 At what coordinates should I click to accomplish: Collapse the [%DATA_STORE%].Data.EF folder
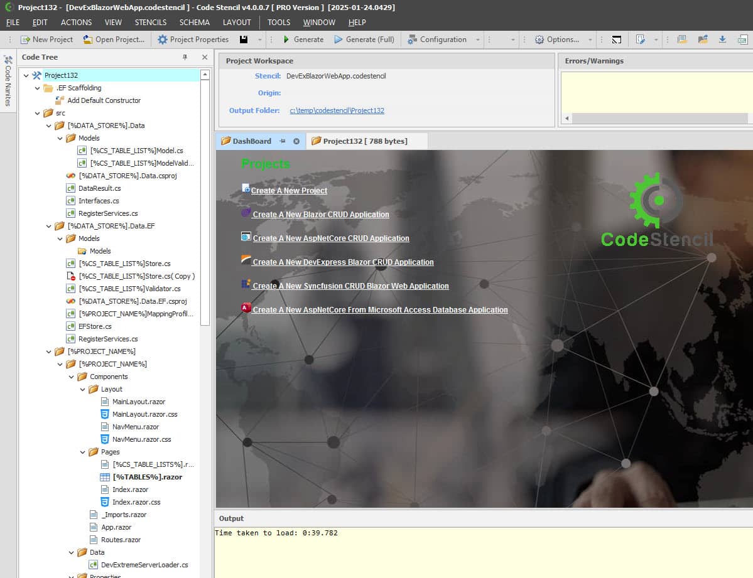pos(48,226)
